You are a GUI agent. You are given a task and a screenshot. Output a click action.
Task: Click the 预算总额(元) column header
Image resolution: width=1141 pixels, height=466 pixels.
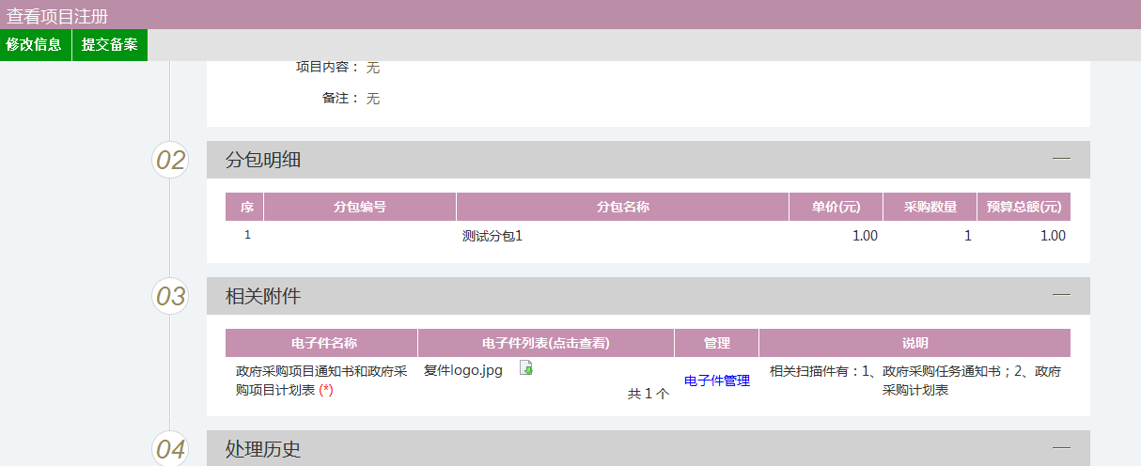click(x=1024, y=207)
